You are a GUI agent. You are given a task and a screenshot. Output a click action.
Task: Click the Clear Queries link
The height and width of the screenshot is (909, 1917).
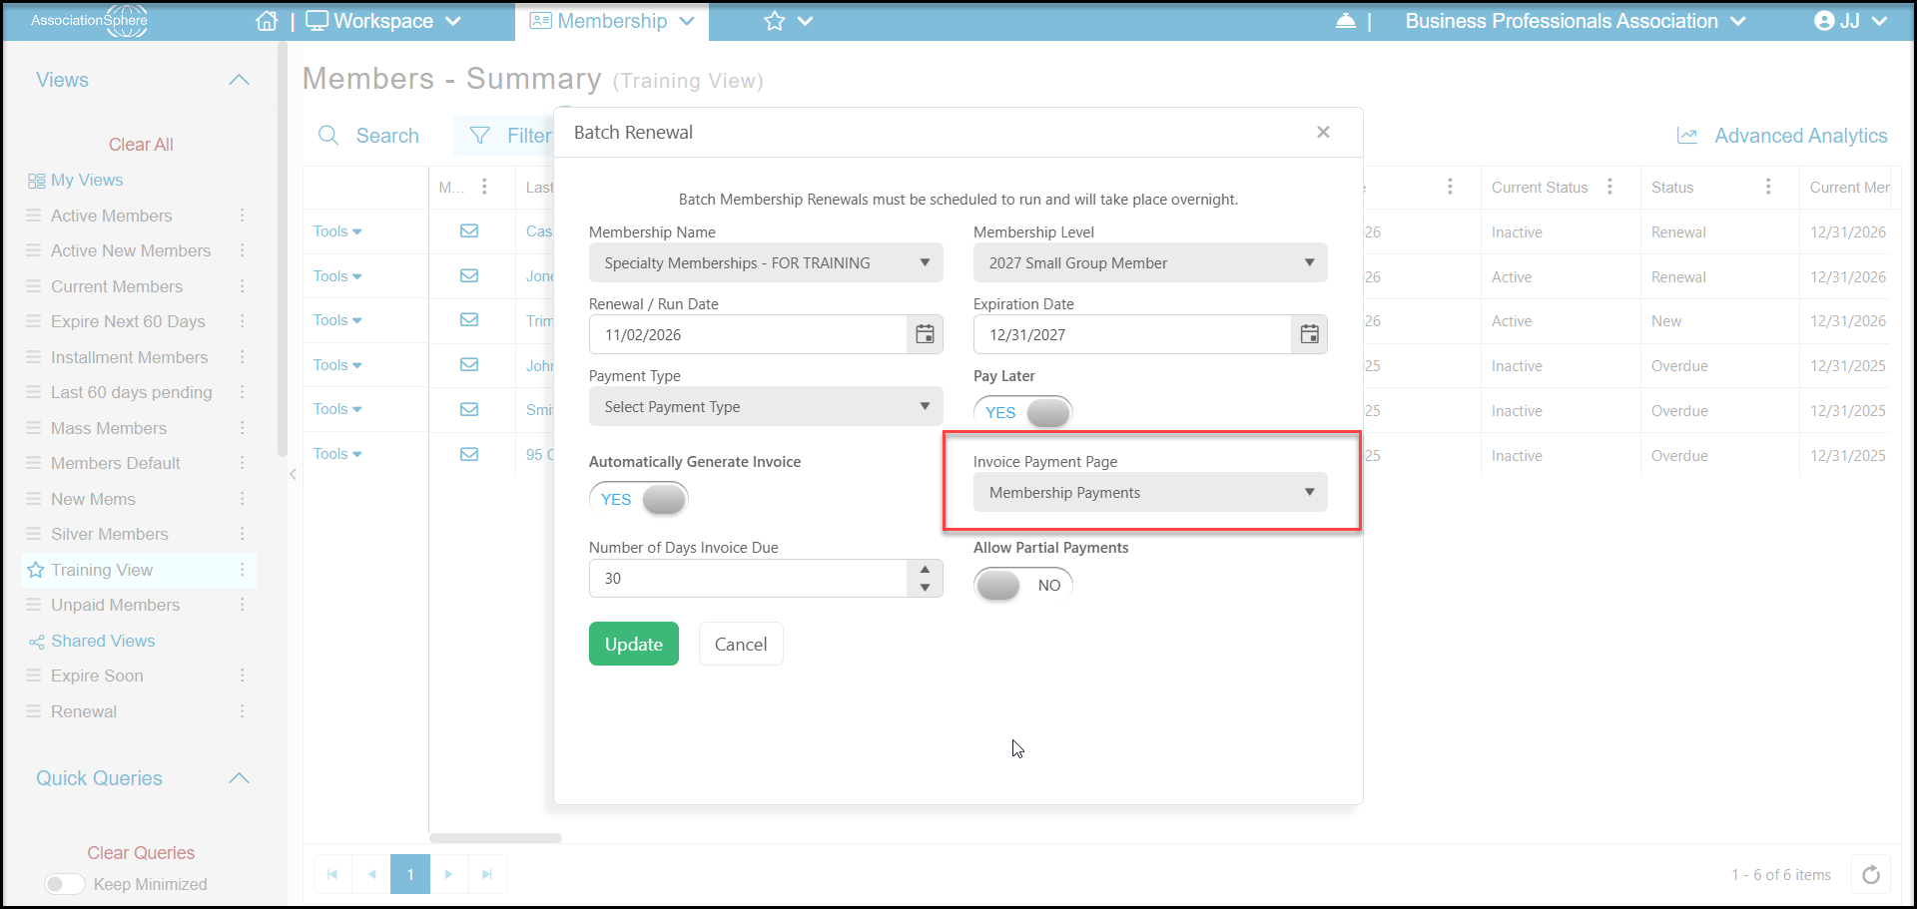pos(141,853)
